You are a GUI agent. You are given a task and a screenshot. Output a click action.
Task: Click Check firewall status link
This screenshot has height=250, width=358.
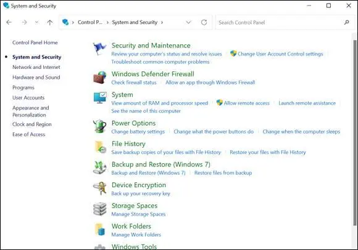tap(134, 83)
